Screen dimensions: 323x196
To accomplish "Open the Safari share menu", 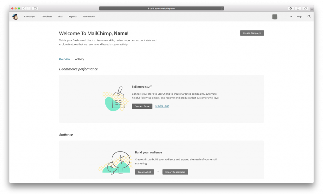I will point(298,9).
